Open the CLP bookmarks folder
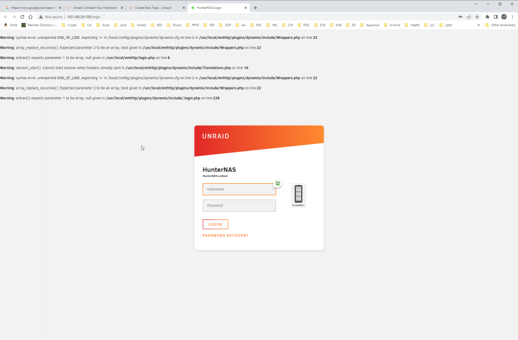518x340 pixels. 287,25
